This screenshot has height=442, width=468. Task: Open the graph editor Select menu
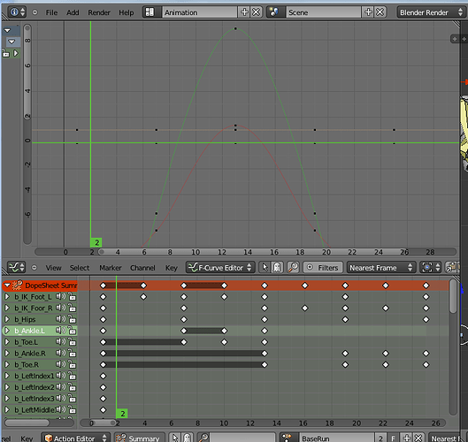coord(80,268)
